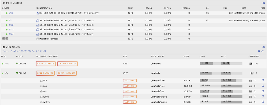Open Actions menu for syslog dataset
This screenshot has width=267, height=105.
130,97
